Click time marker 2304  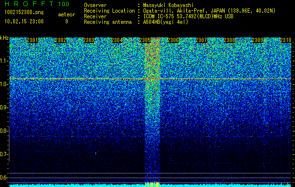pos(117,40)
